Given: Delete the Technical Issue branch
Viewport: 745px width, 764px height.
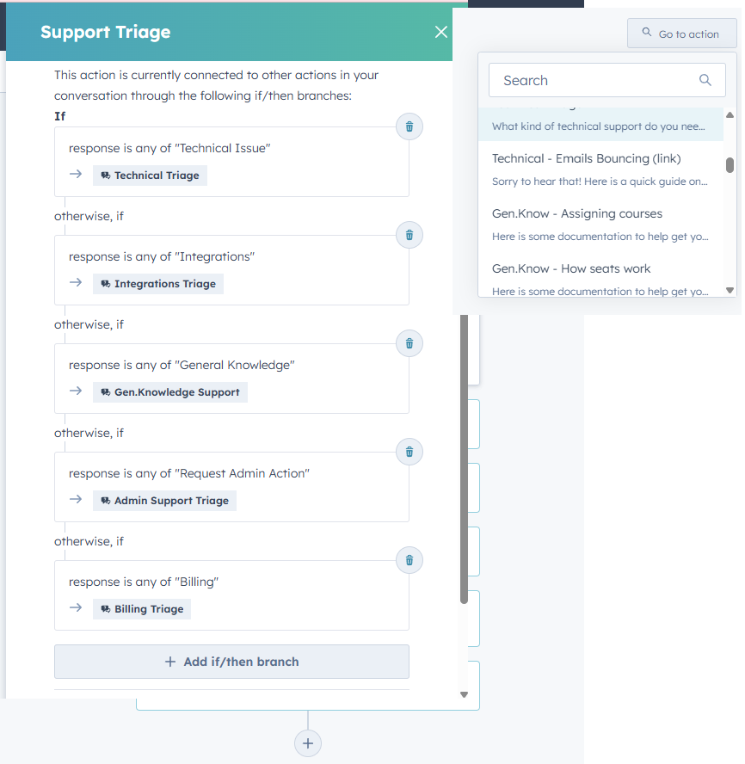Looking at the screenshot, I should coord(409,126).
